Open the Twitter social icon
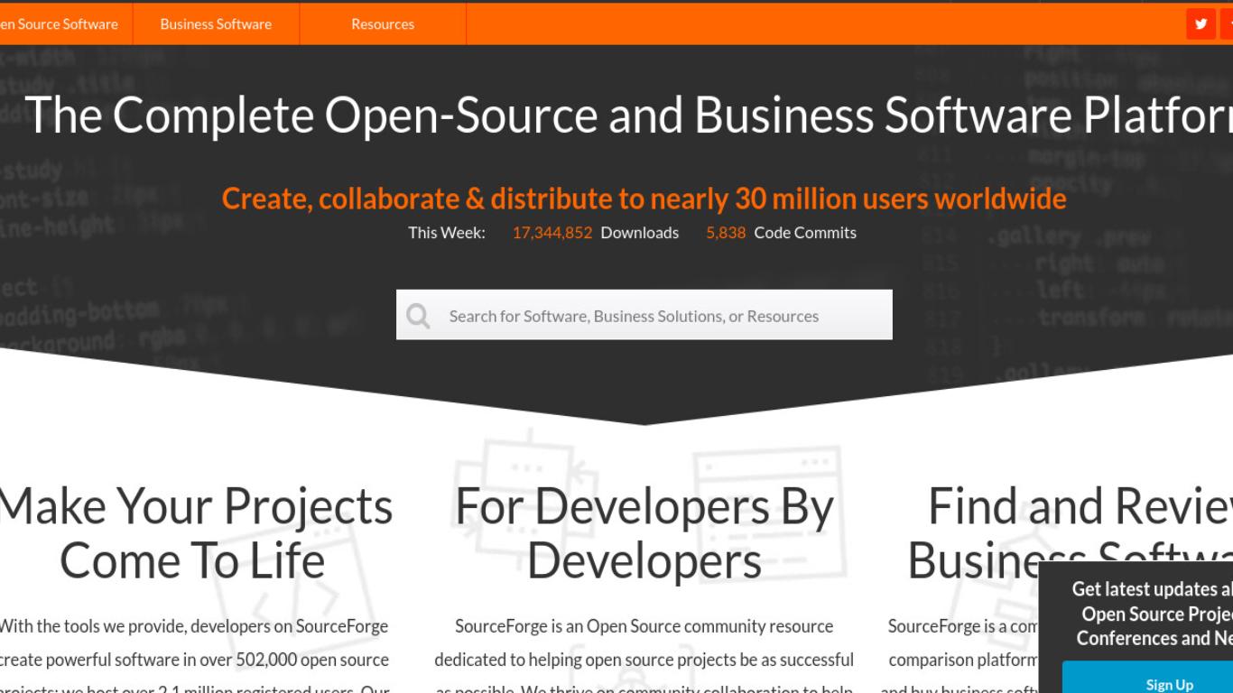This screenshot has width=1233, height=693. click(1201, 24)
